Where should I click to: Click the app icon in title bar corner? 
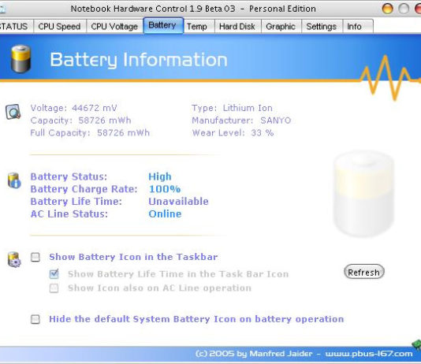point(2,9)
